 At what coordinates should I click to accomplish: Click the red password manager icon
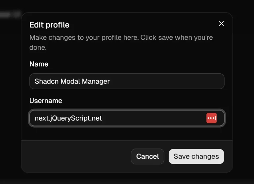211,118
